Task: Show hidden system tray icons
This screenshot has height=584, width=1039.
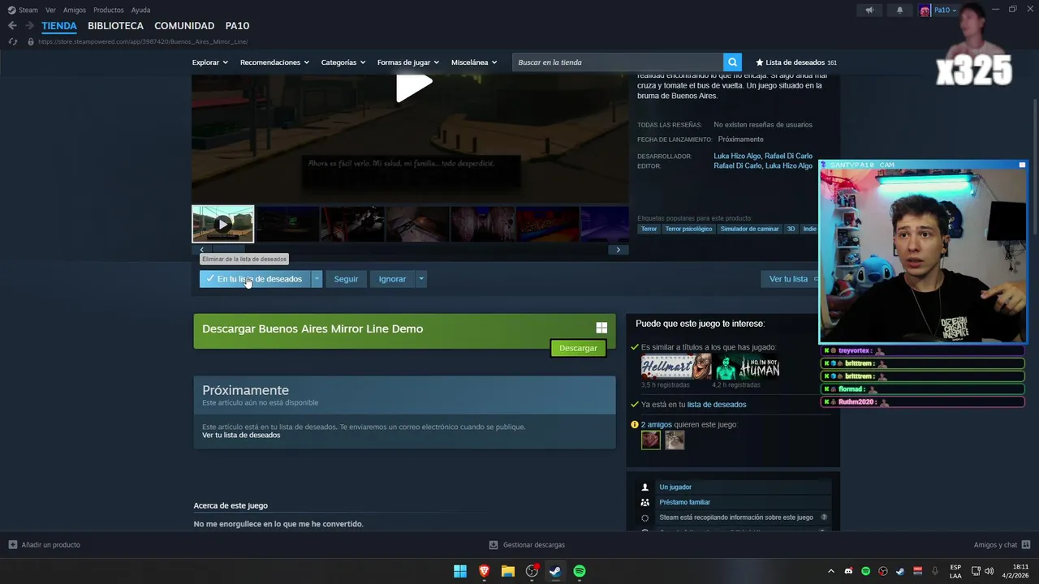Action: pyautogui.click(x=830, y=571)
